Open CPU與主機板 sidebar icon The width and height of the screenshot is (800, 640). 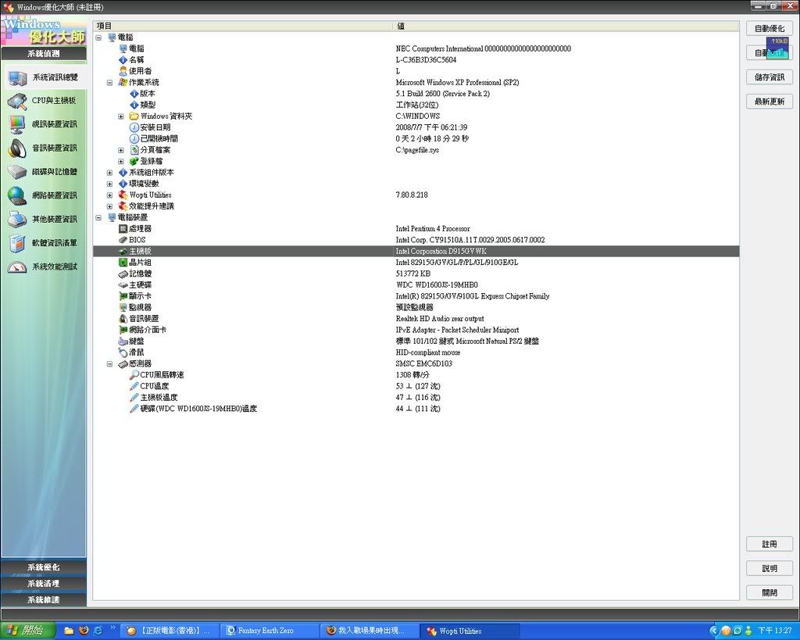[17, 101]
